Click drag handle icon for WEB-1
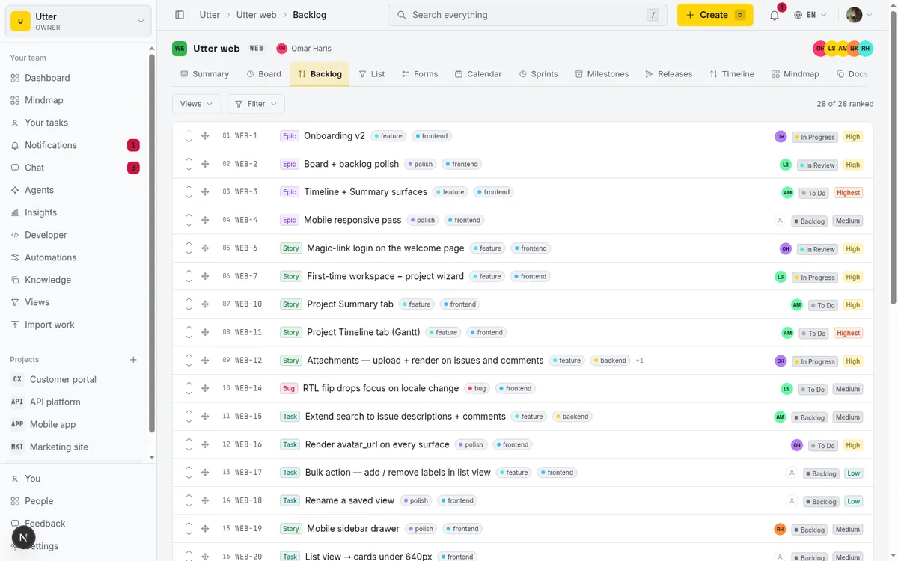This screenshot has width=898, height=561. pos(205,136)
